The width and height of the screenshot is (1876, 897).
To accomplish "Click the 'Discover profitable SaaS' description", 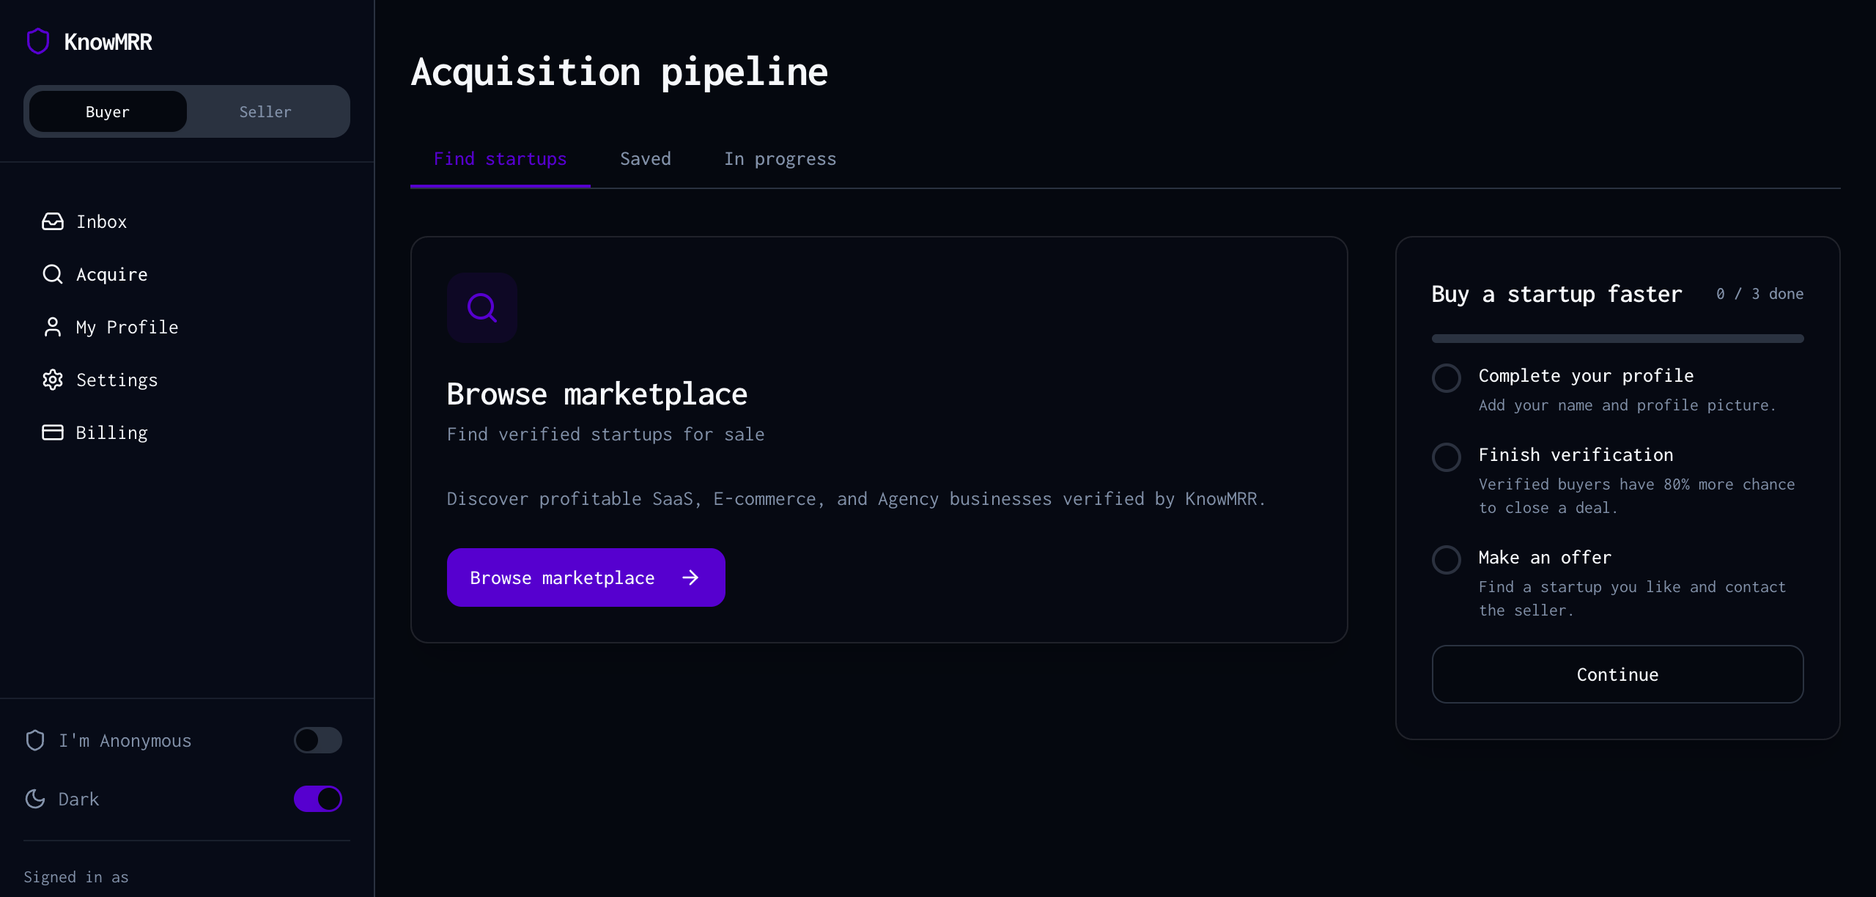I will [x=857, y=499].
